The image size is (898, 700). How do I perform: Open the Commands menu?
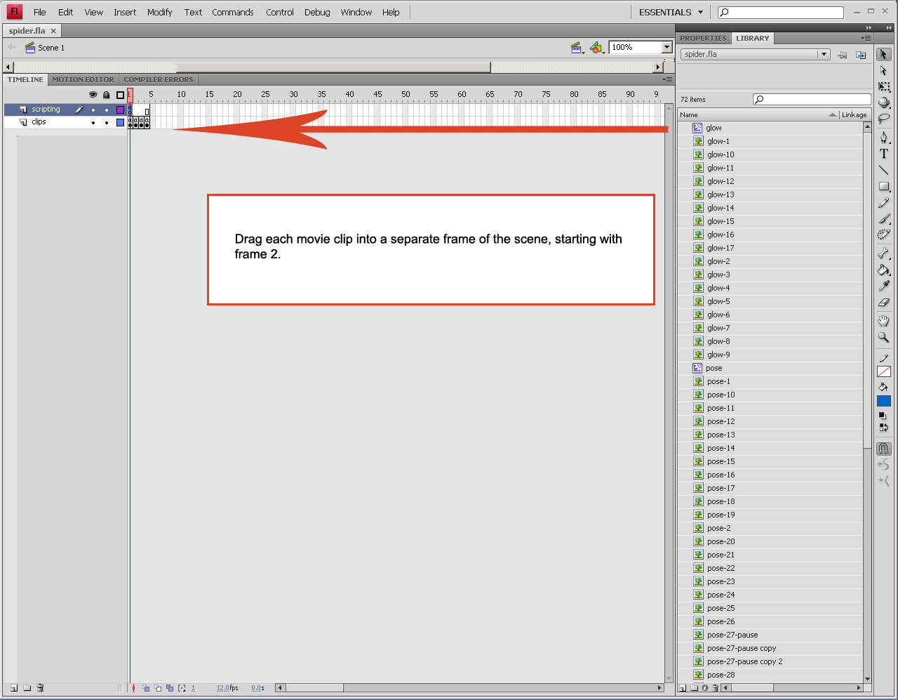[x=233, y=12]
